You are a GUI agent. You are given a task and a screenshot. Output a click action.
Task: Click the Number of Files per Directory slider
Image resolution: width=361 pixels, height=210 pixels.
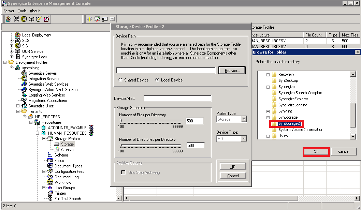click(x=150, y=121)
